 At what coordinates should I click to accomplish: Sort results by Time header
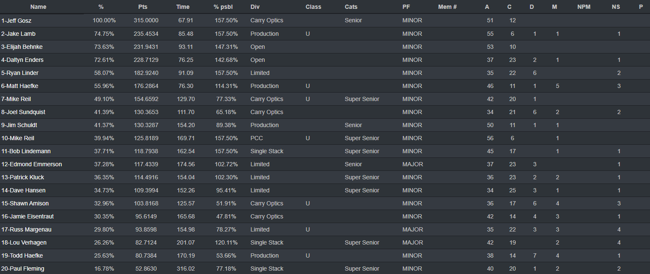click(x=183, y=7)
